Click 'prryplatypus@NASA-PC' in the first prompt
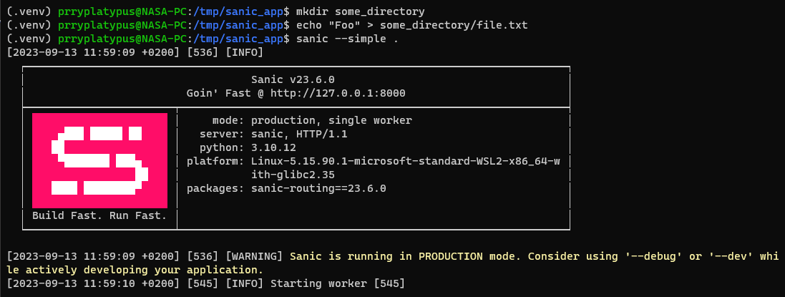Viewport: 785px width, 297px height. 122,11
